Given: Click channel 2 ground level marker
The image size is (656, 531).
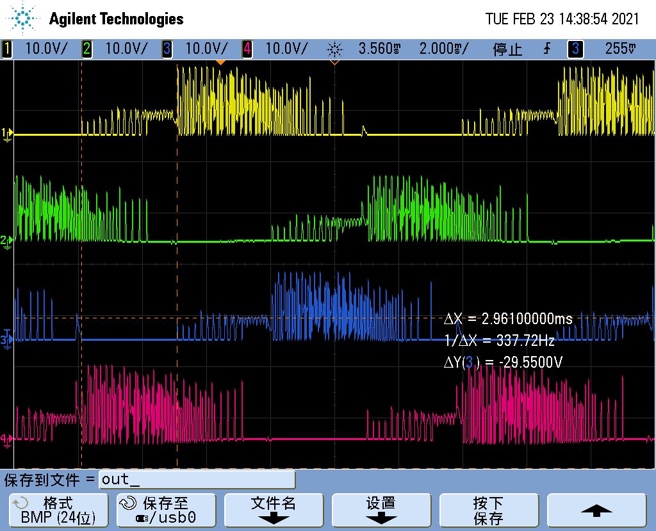Looking at the screenshot, I should tap(6, 241).
